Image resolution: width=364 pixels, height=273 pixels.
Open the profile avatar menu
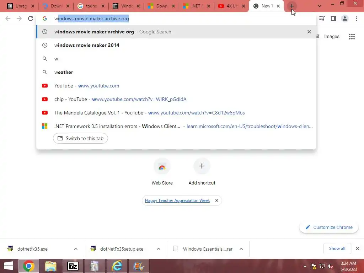pyautogui.click(x=345, y=18)
